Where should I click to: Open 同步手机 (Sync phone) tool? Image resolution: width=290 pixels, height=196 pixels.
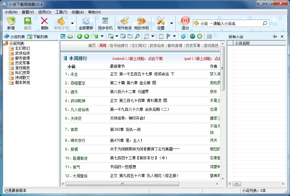pyautogui.click(x=105, y=23)
